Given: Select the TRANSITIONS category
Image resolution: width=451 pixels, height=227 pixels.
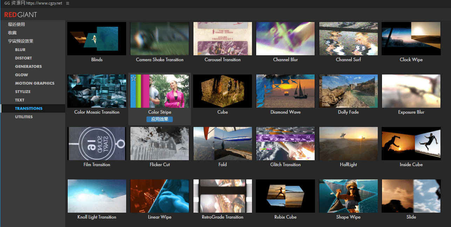Looking at the screenshot, I should [29, 108].
